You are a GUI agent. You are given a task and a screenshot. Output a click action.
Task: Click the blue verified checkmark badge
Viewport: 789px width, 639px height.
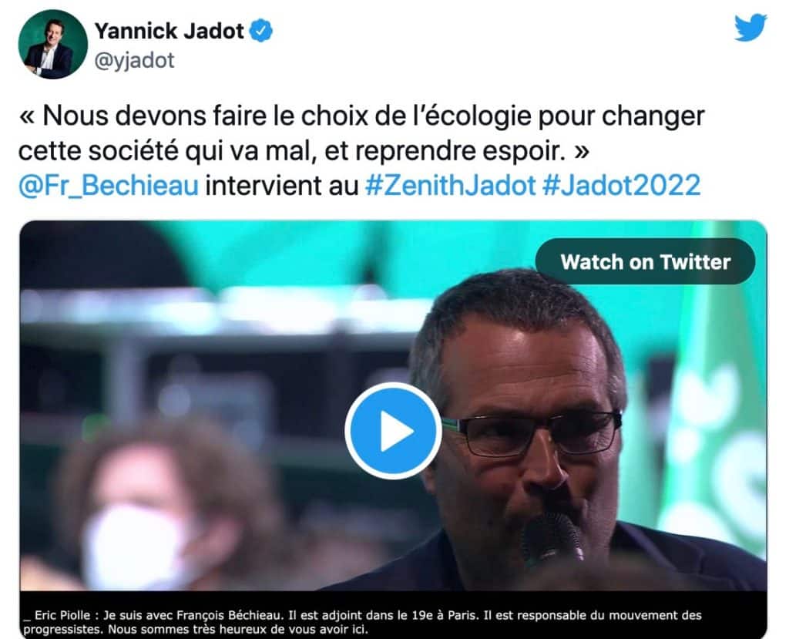(x=262, y=31)
